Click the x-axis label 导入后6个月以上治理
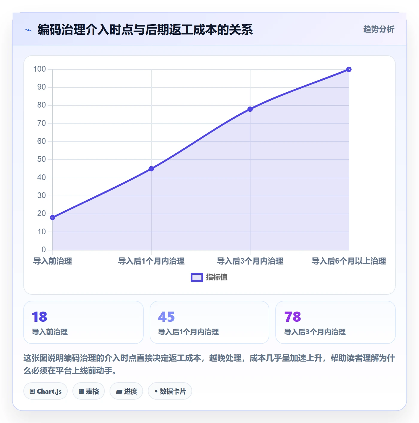 [349, 261]
